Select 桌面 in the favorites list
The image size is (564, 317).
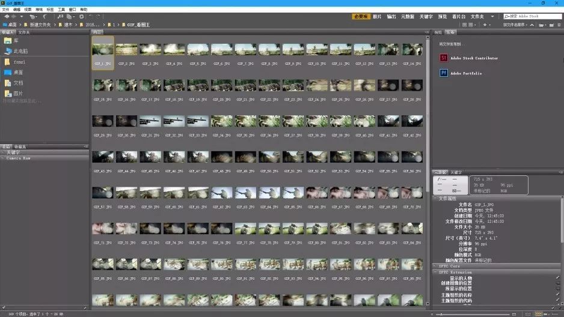[18, 72]
